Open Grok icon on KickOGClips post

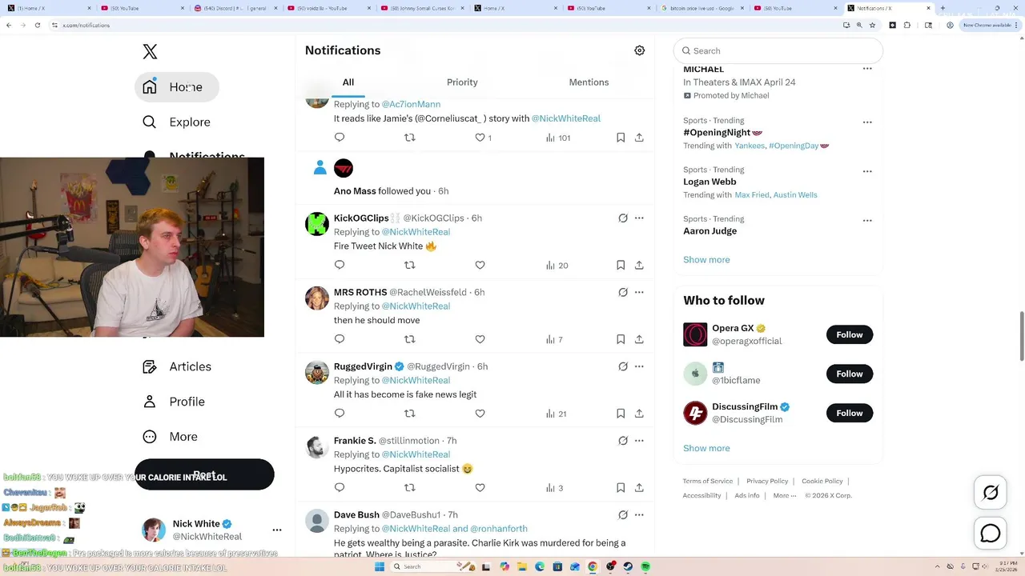623,218
